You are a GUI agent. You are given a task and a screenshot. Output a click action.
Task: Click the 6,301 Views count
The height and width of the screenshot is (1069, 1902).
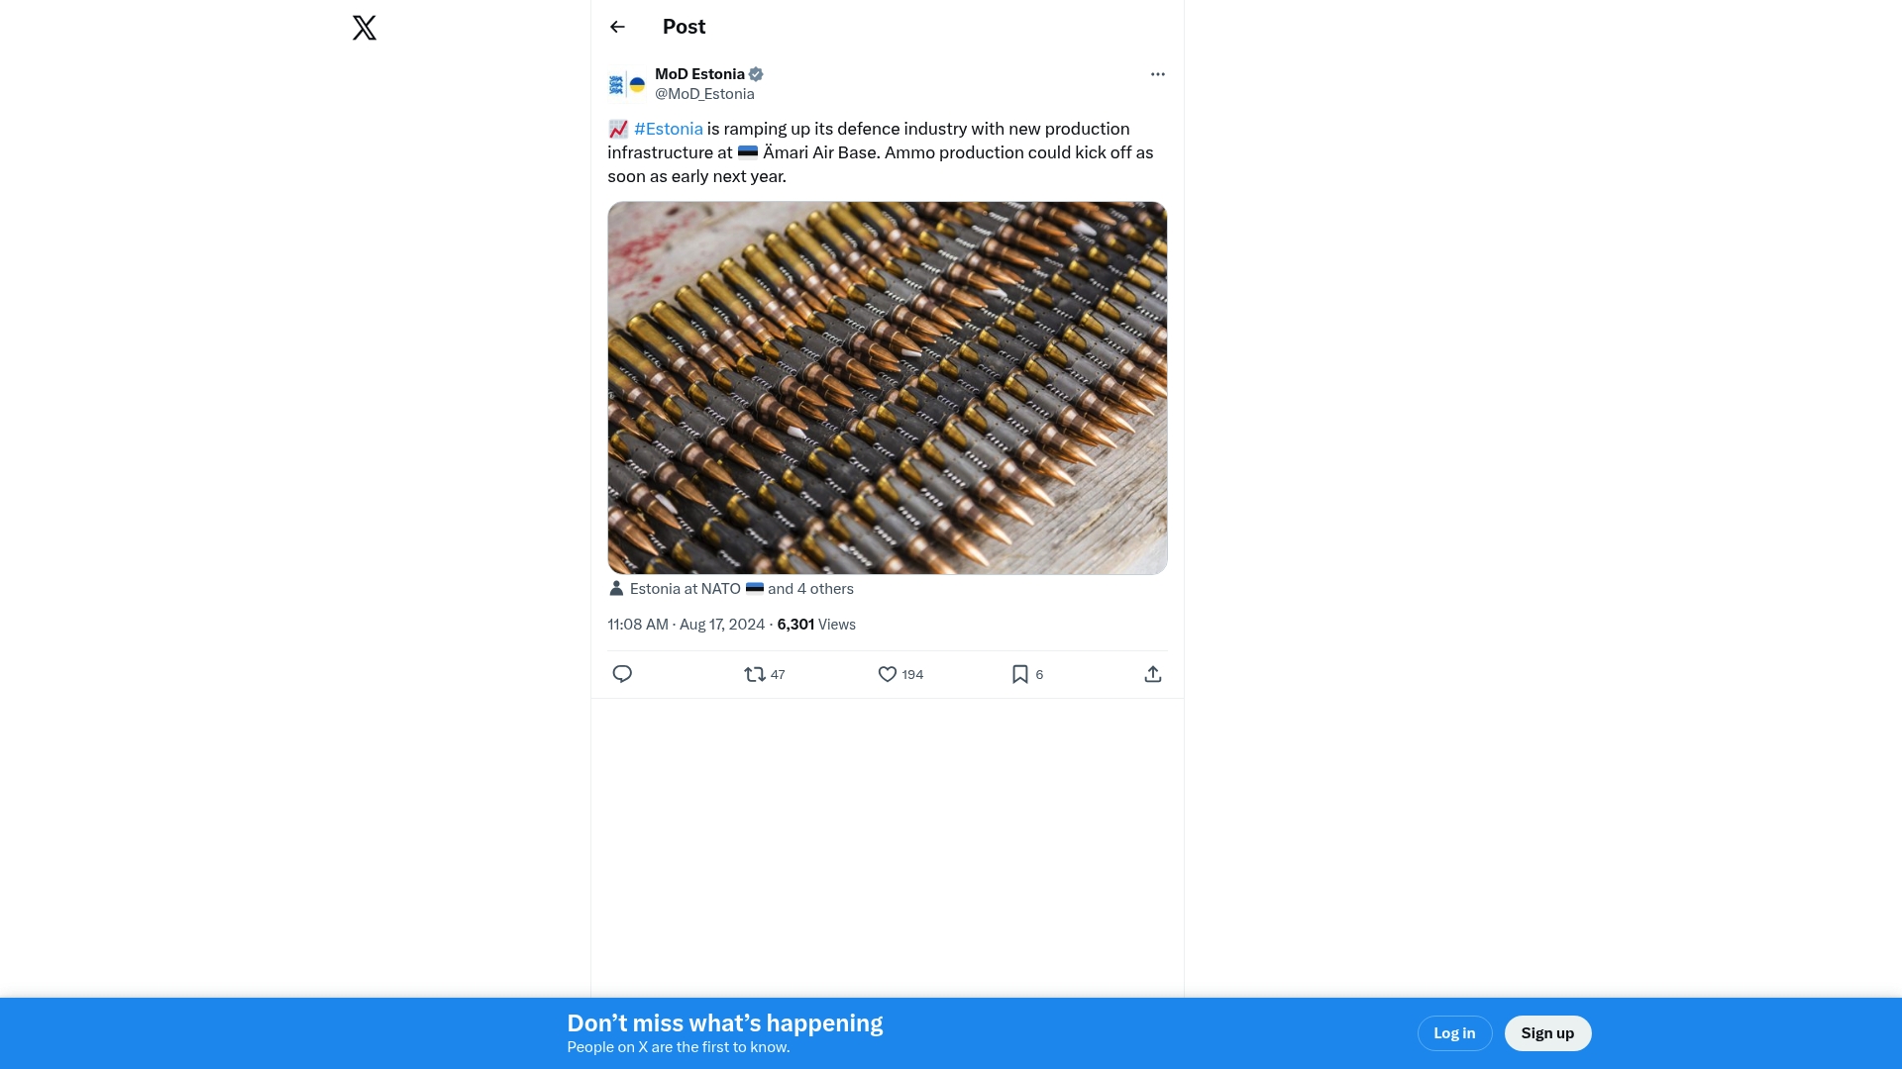(816, 625)
